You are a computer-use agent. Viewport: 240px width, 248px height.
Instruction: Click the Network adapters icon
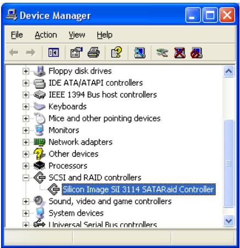[40, 142]
